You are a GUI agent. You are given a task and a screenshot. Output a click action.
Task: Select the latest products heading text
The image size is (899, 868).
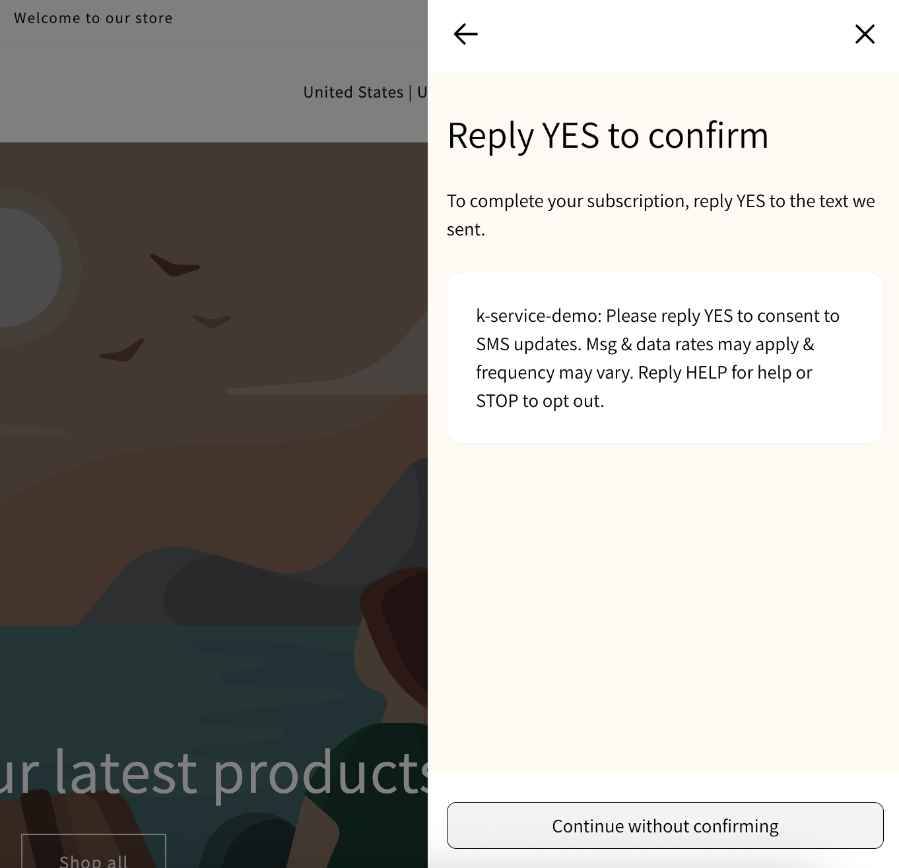(x=211, y=772)
